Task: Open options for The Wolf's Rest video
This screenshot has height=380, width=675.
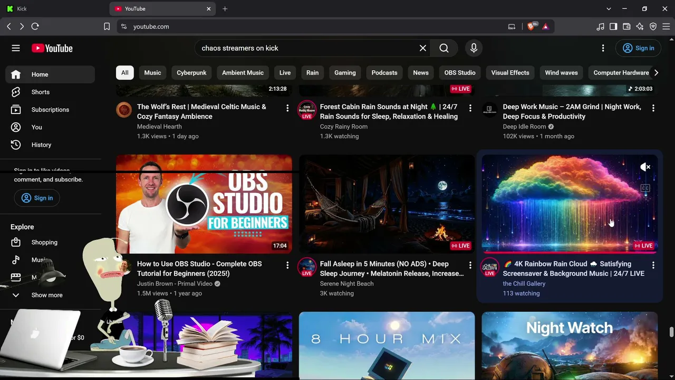Action: coord(287,108)
